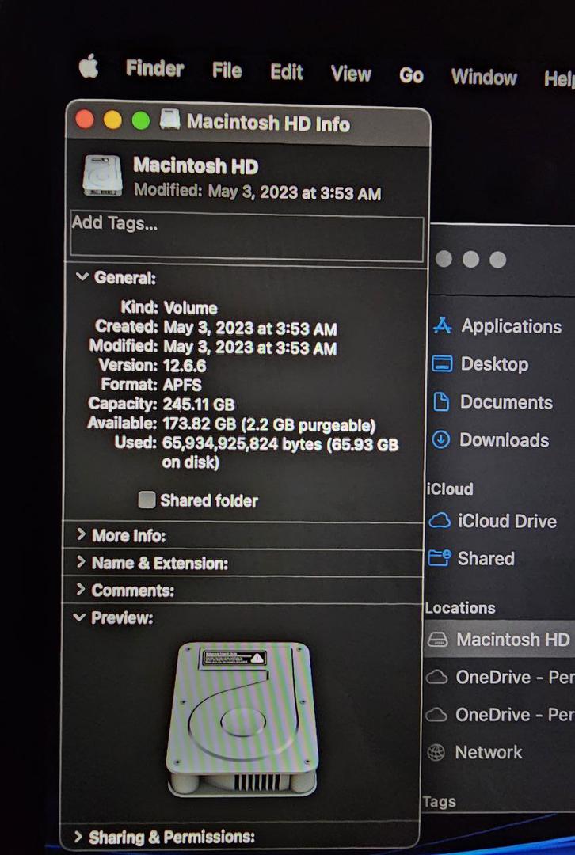Click the cloud icon beside Network's neighboring OneDrive row
Screen dimensions: 575x855
click(436, 714)
